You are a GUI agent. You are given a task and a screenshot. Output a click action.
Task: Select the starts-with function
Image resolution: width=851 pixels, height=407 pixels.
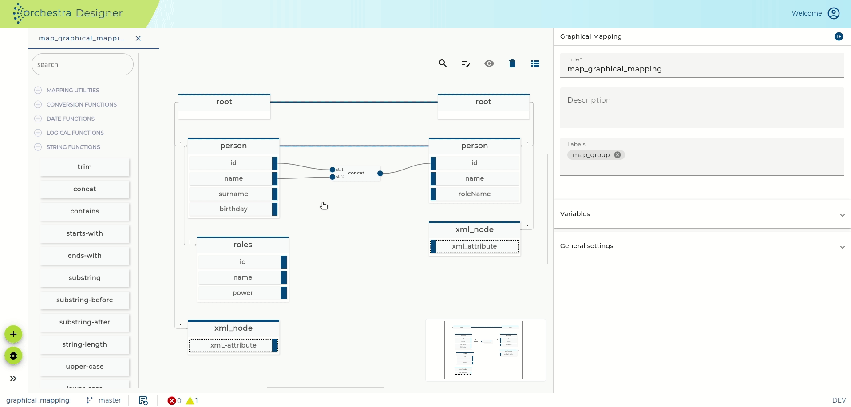pos(85,233)
